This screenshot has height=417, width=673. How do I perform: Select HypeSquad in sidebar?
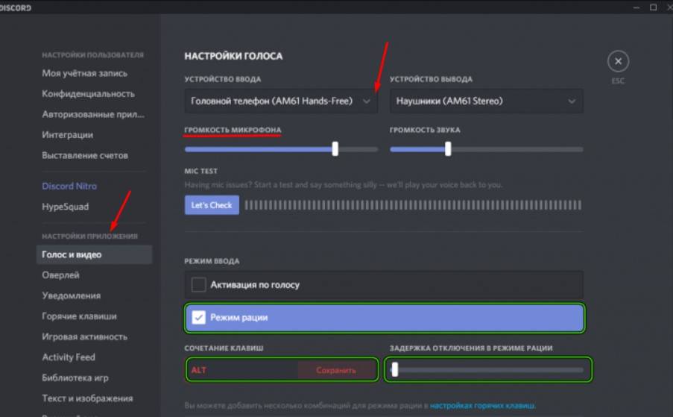(x=66, y=207)
